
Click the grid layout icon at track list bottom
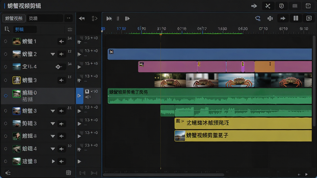[68, 172]
